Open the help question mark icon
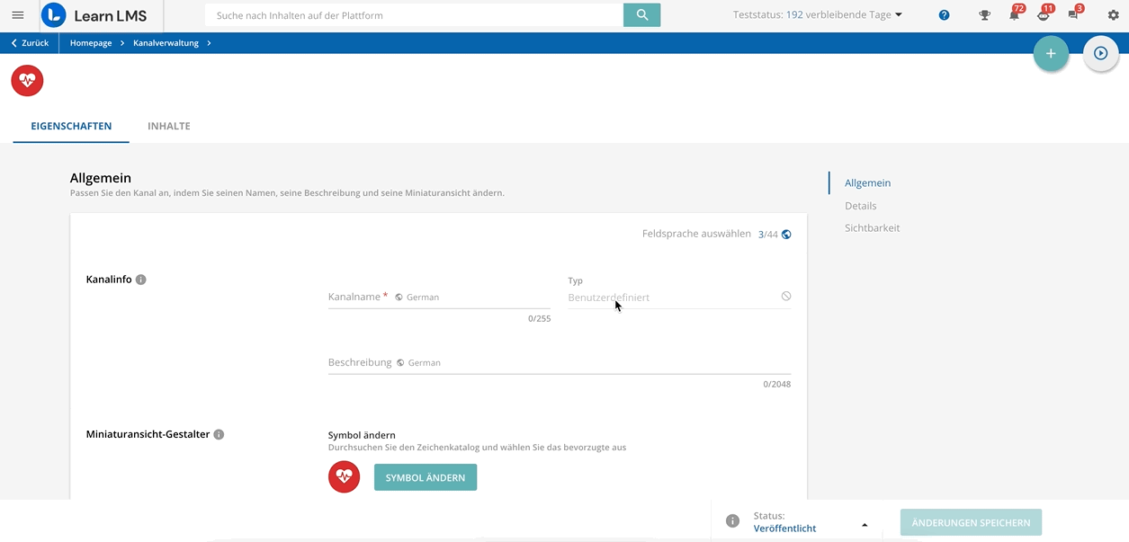The height and width of the screenshot is (542, 1129). click(x=944, y=15)
